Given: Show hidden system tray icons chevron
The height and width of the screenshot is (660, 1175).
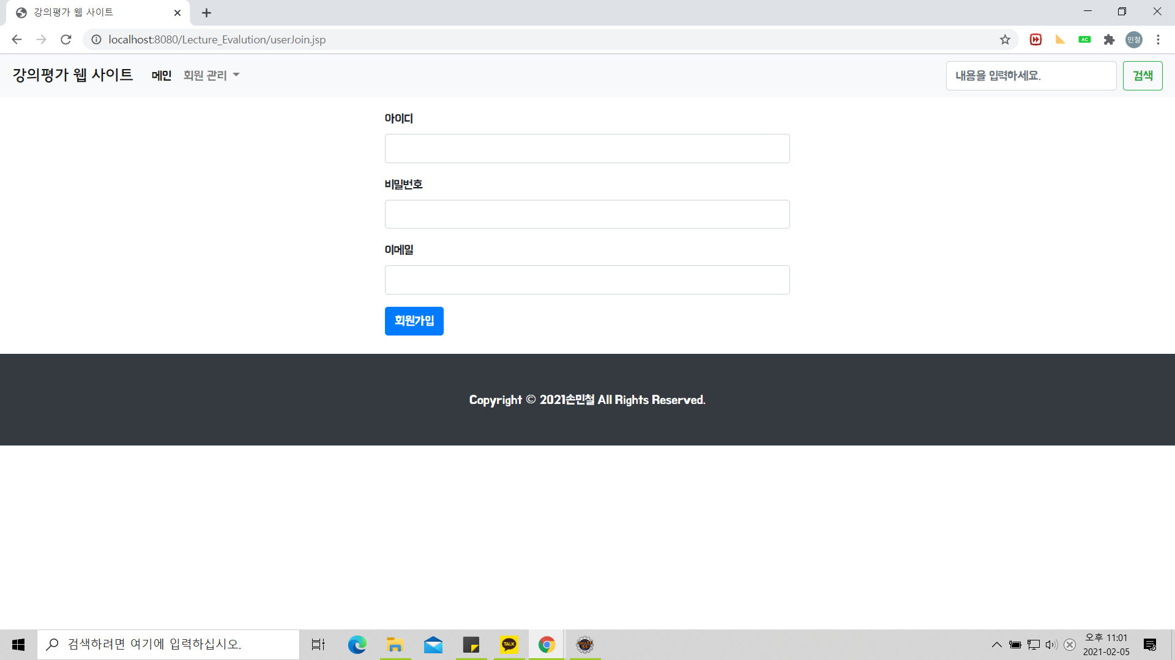Looking at the screenshot, I should pyautogui.click(x=996, y=645).
